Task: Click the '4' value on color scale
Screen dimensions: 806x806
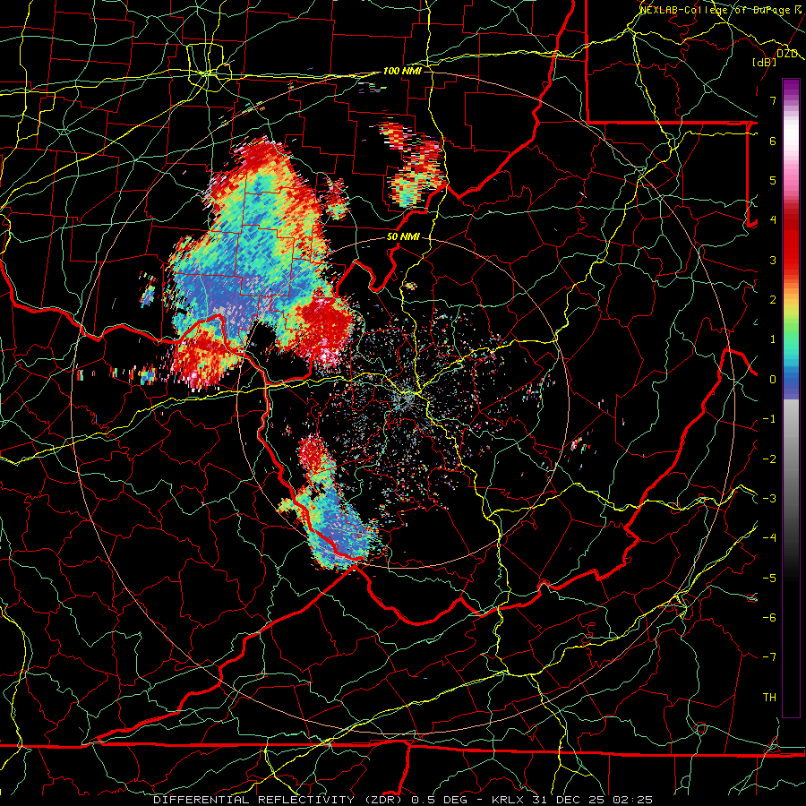Action: click(x=773, y=220)
